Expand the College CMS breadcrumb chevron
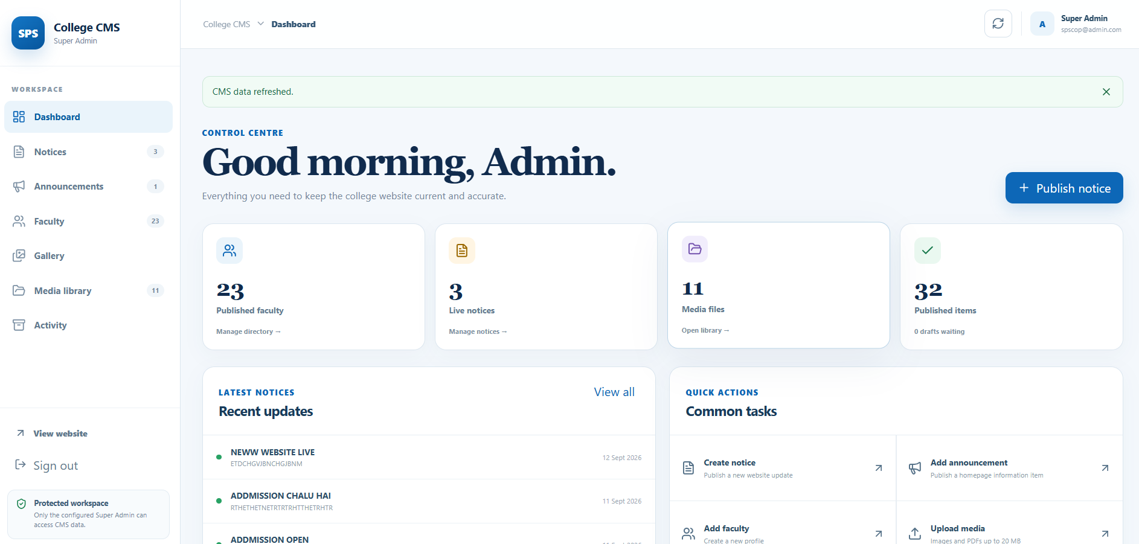Viewport: 1139px width, 544px height. click(x=261, y=24)
